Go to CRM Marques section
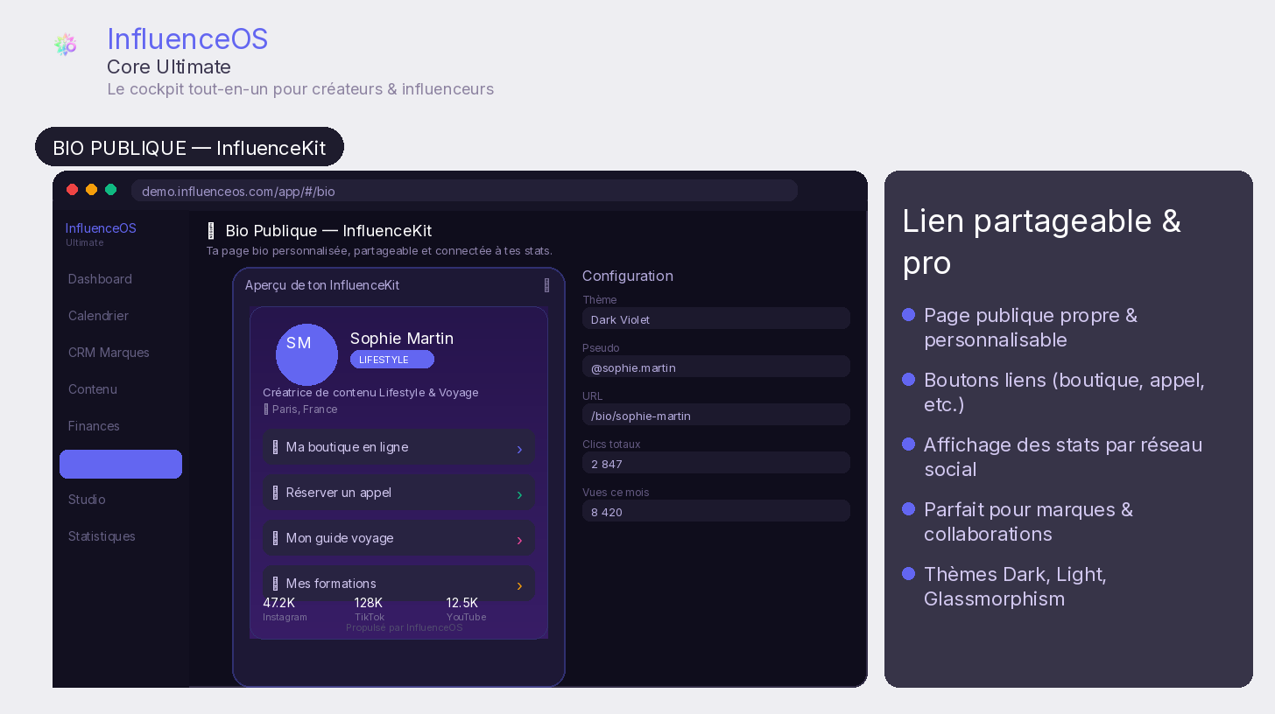This screenshot has height=714, width=1275. pyautogui.click(x=109, y=353)
